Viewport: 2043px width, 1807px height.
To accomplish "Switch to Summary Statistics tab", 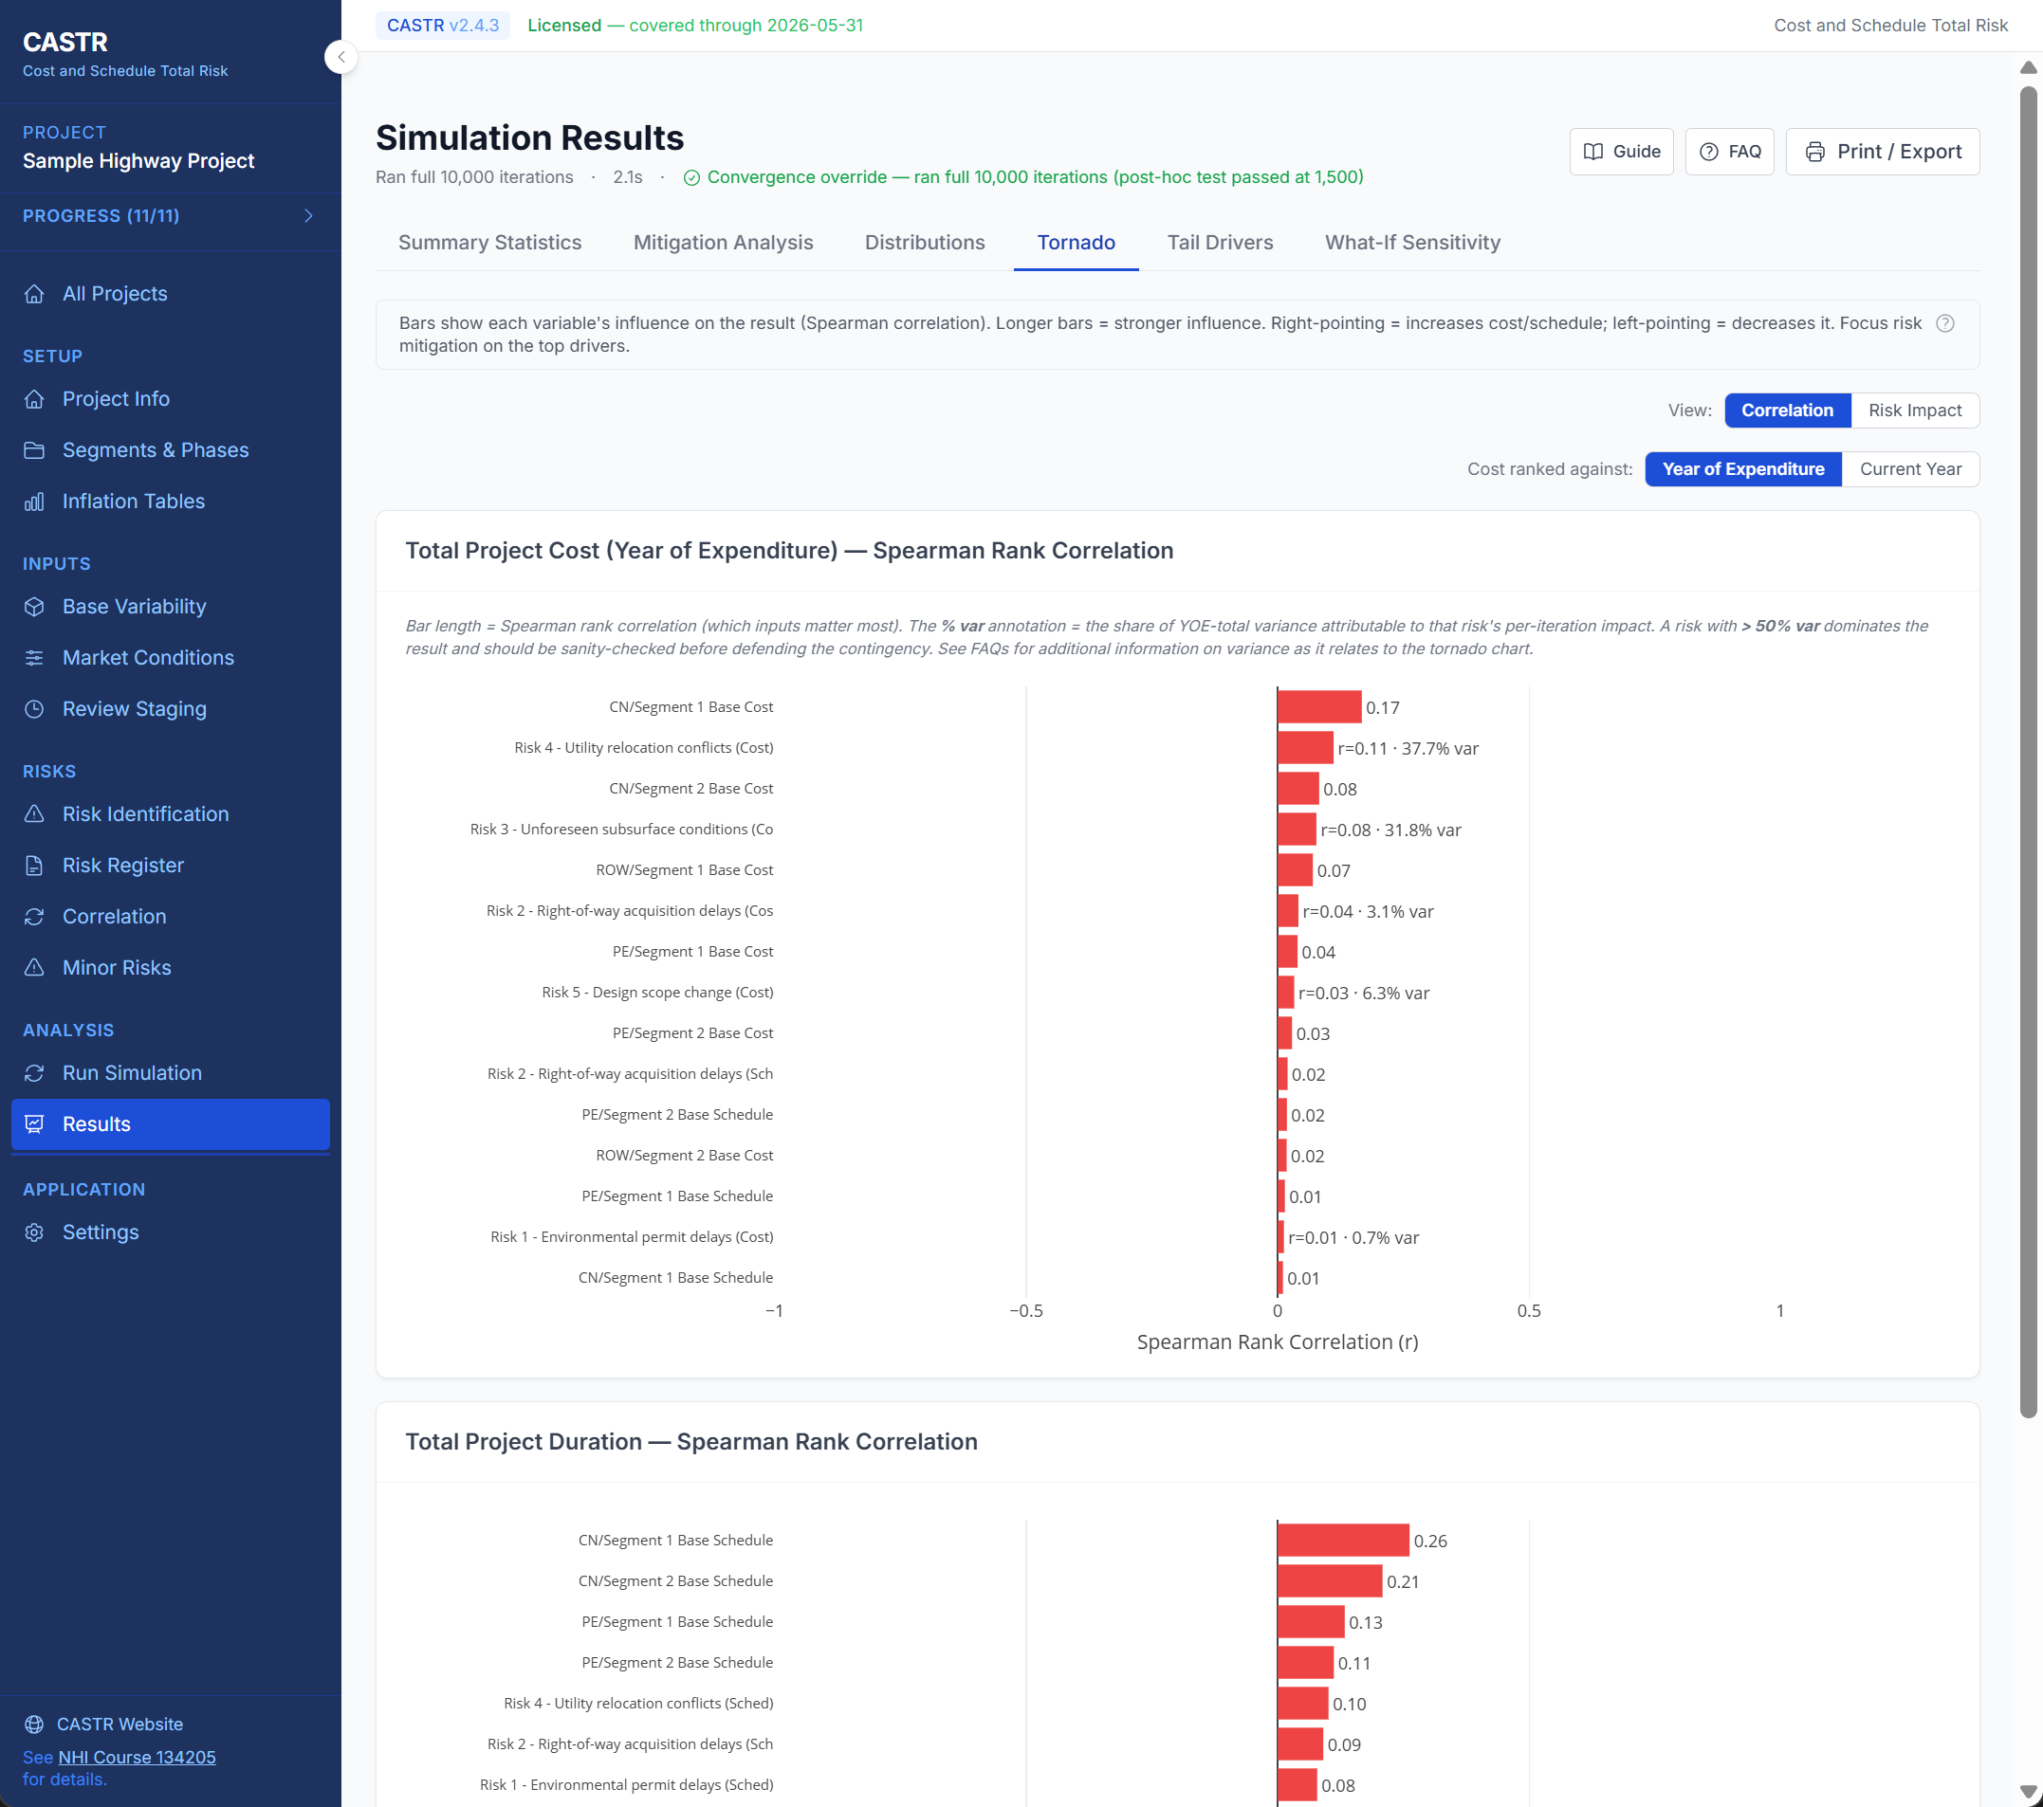I will tap(489, 243).
